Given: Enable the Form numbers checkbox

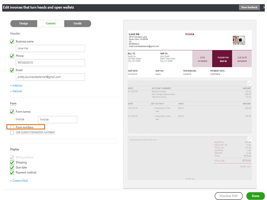Looking at the screenshot, I should [x=12, y=127].
